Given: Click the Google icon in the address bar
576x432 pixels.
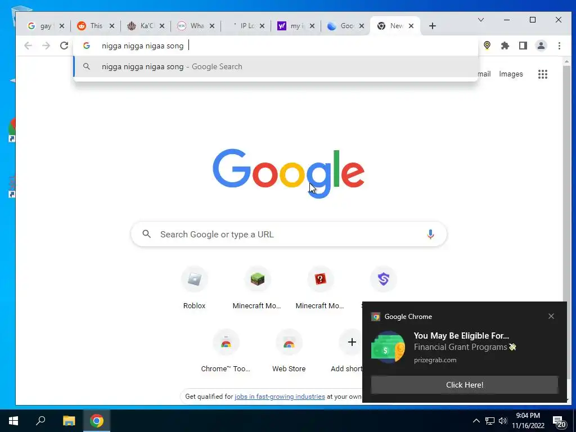Looking at the screenshot, I should 86,46.
